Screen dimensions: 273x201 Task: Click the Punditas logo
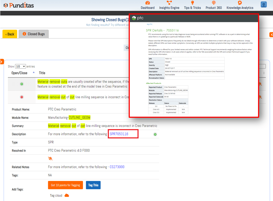[x=19, y=5]
